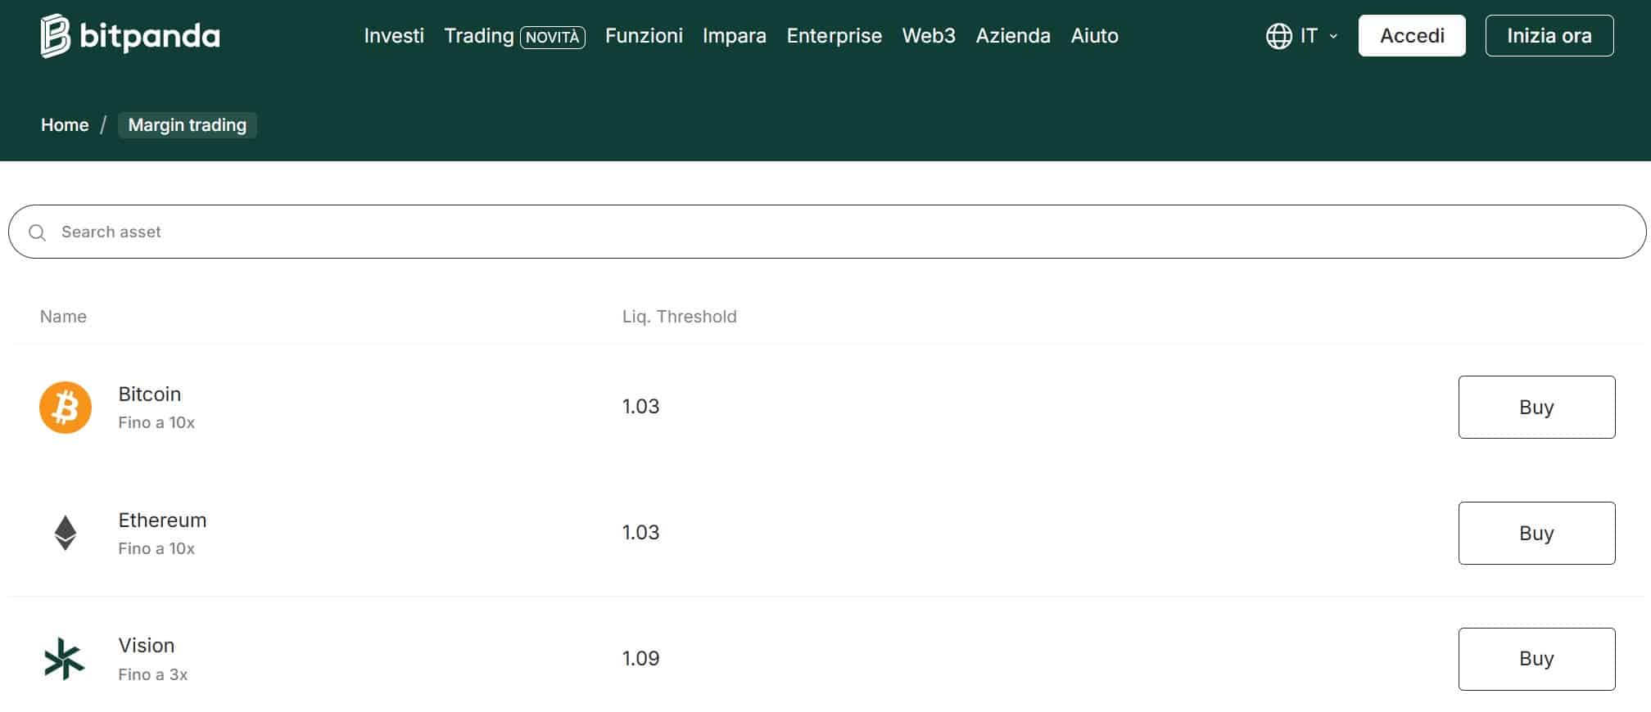The width and height of the screenshot is (1651, 712).
Task: Click Buy button for Ethereum
Action: 1536,533
